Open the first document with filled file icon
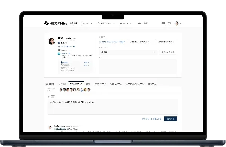Viewport: 226px width, 147px height. tap(64, 62)
